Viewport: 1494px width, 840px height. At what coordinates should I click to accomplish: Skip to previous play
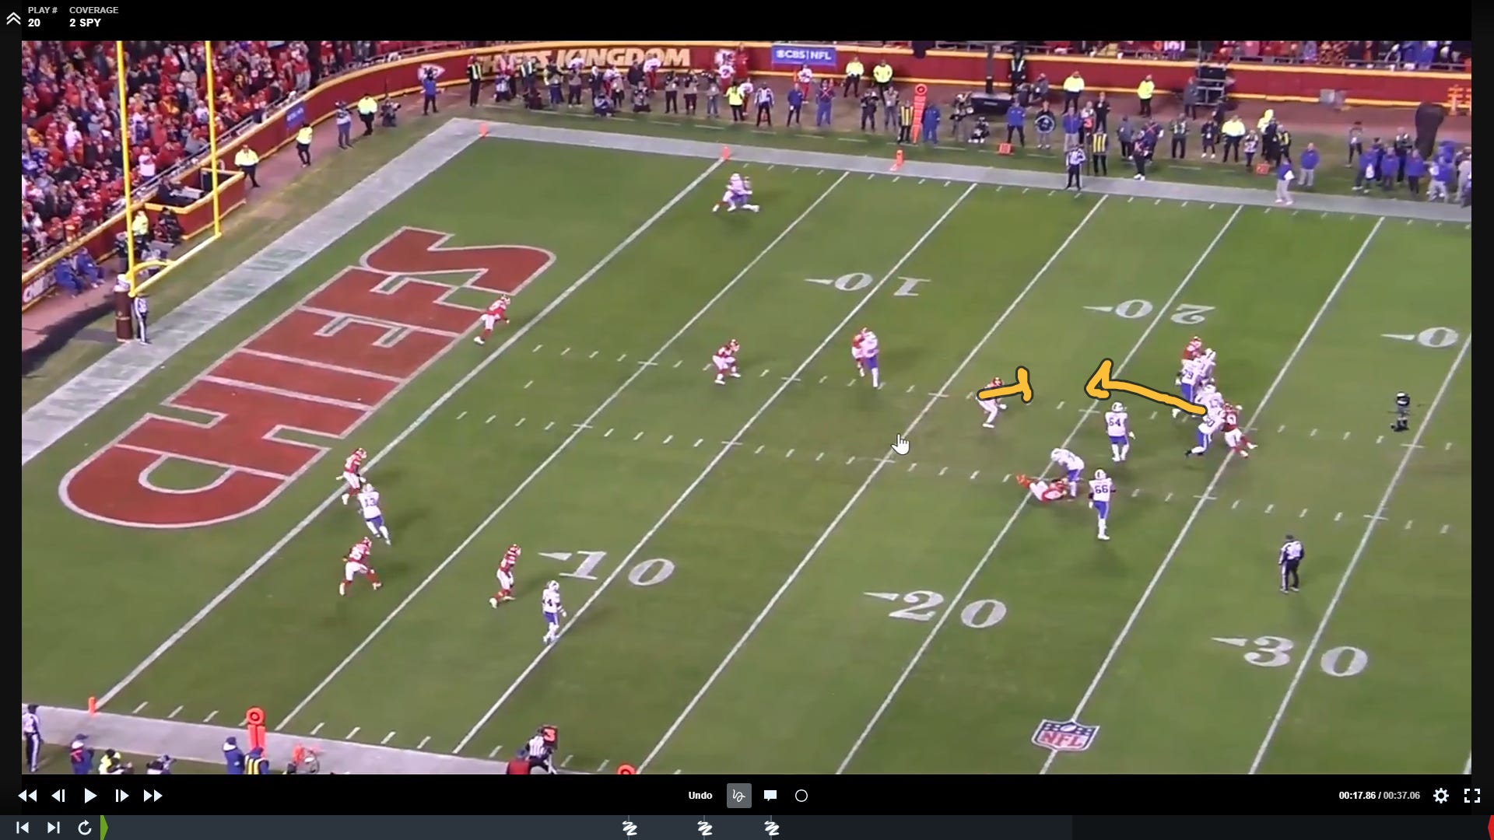pos(22,828)
